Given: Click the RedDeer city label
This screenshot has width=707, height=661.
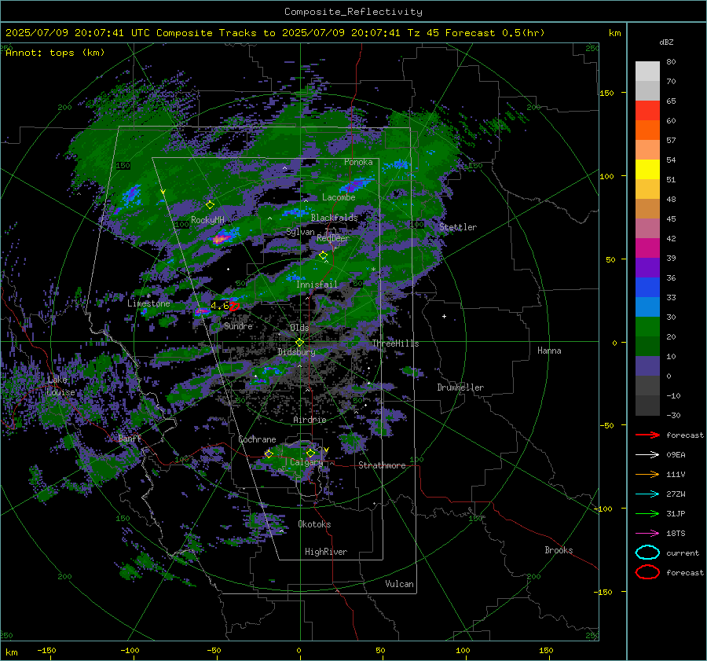Looking at the screenshot, I should tap(333, 238).
